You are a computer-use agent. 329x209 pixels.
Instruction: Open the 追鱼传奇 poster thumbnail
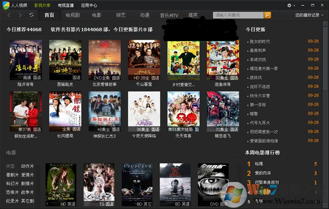point(223,61)
